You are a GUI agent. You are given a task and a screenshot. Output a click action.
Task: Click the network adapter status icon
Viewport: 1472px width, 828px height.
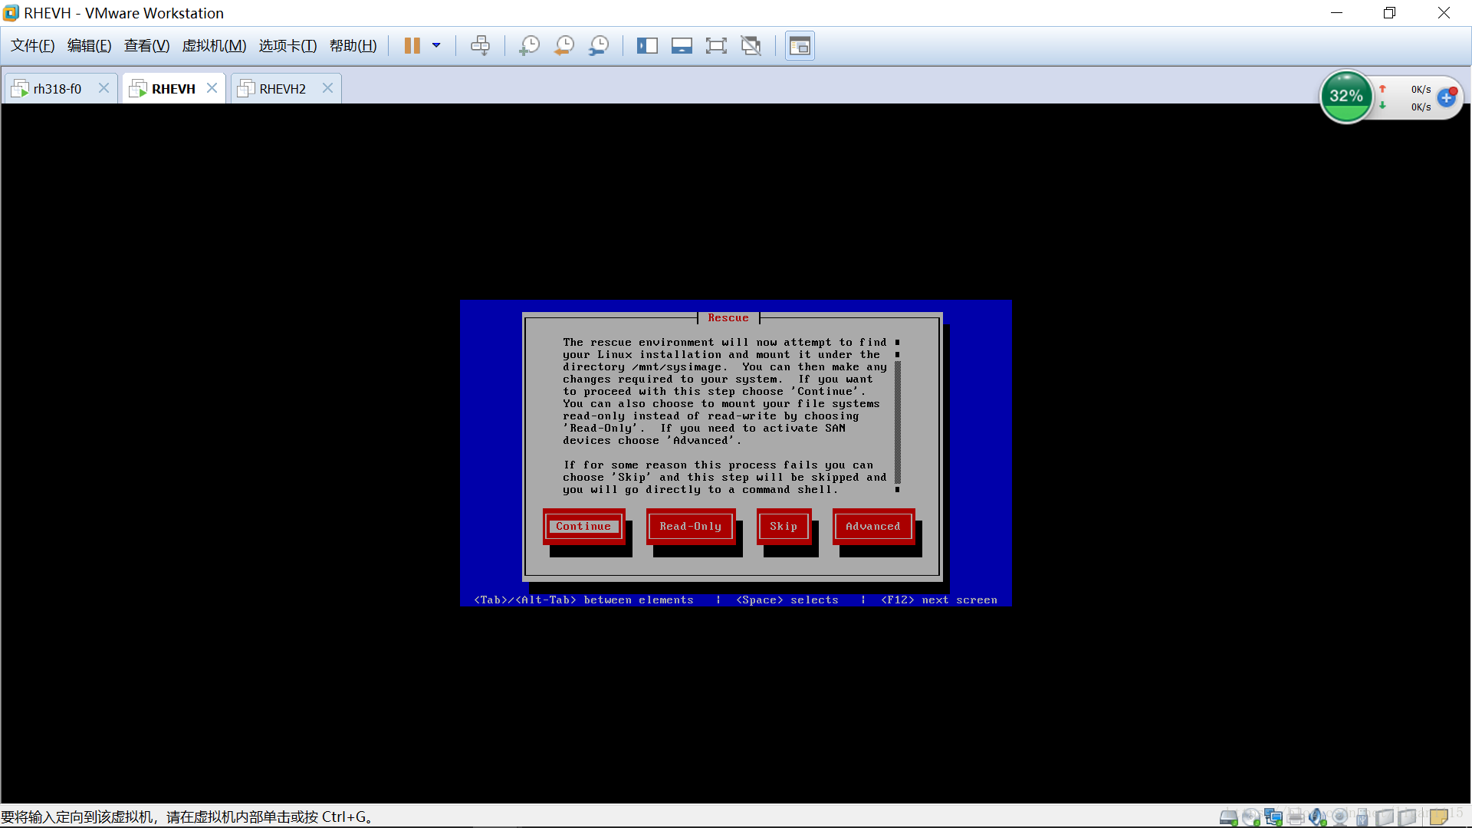coord(1273,817)
